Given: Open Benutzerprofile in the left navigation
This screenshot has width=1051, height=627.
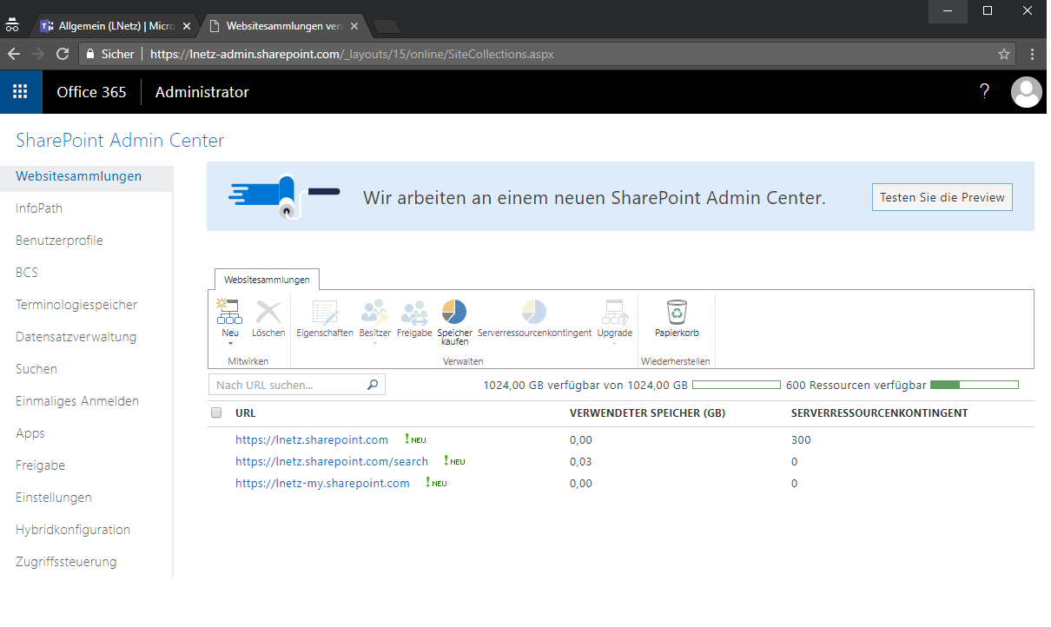Looking at the screenshot, I should pos(59,241).
